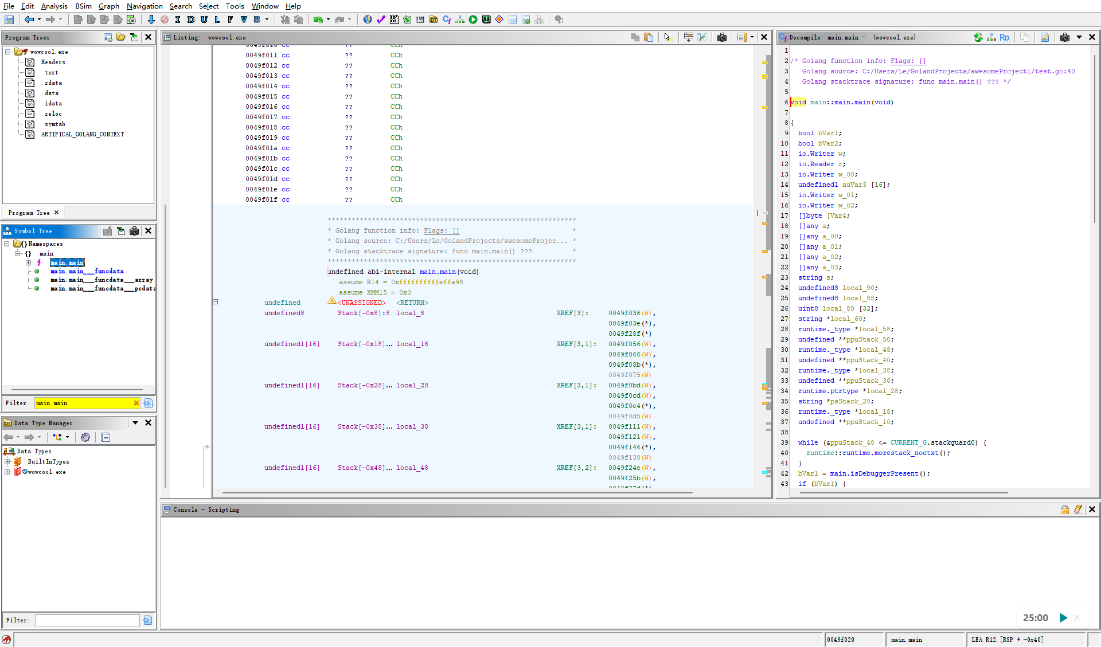The height and width of the screenshot is (647, 1101).
Task: Open the Listing field format dropdown arrow
Action: [752, 37]
